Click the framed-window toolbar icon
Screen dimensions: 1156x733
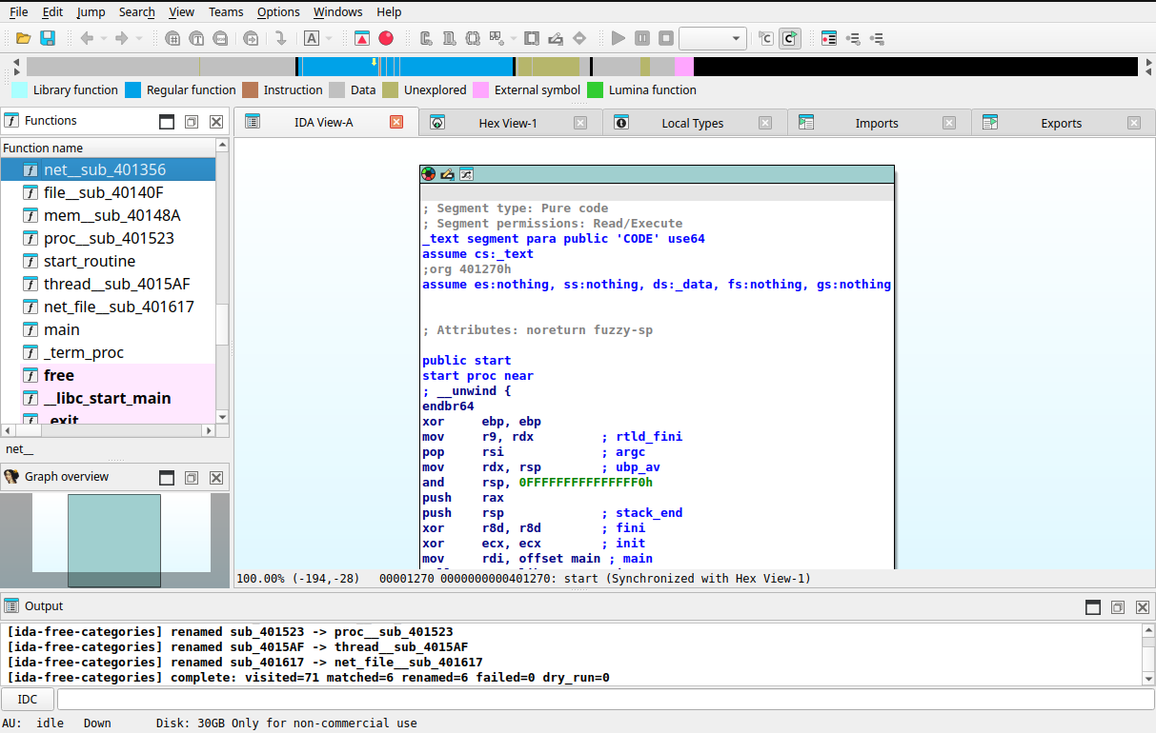pyautogui.click(x=532, y=38)
